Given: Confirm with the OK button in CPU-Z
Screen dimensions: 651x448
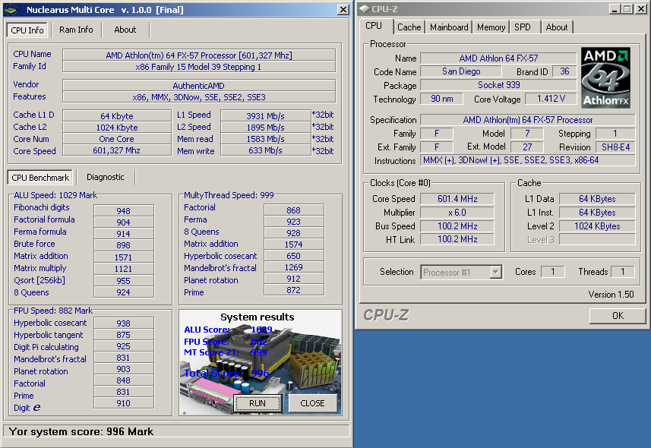Looking at the screenshot, I should tap(618, 316).
